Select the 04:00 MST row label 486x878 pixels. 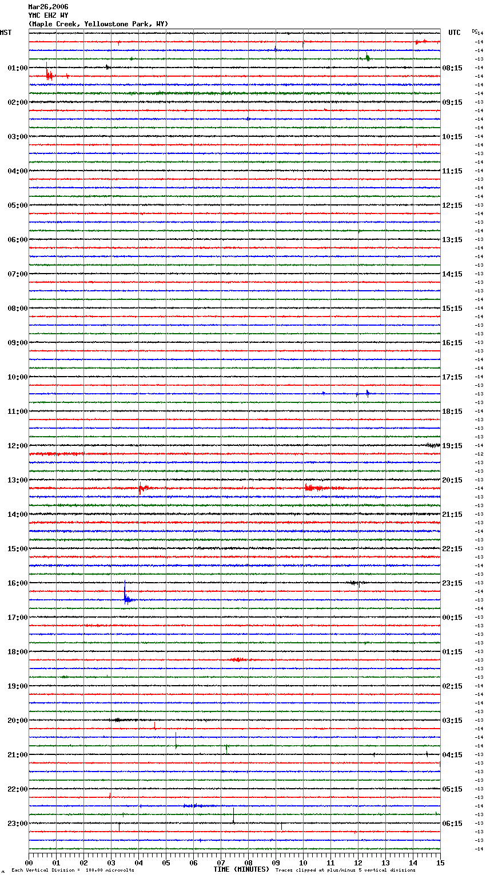pyautogui.click(x=17, y=171)
